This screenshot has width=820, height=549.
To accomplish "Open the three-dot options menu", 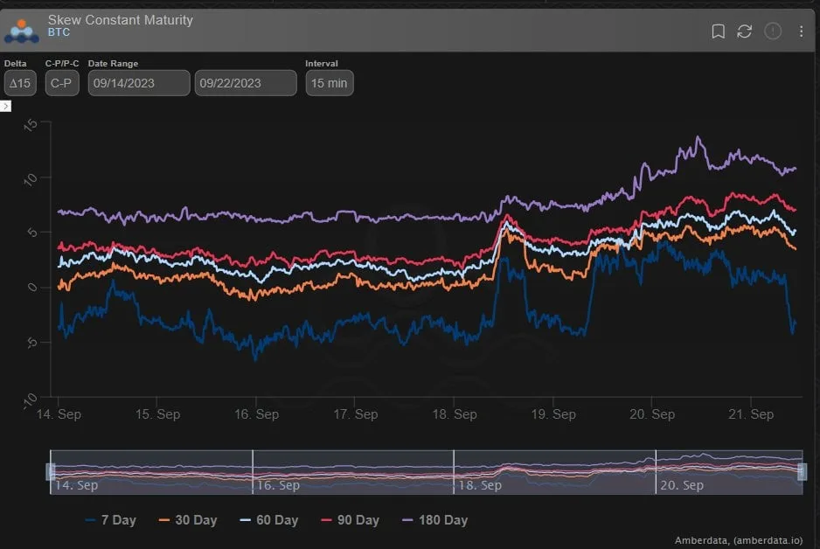I will click(x=801, y=31).
